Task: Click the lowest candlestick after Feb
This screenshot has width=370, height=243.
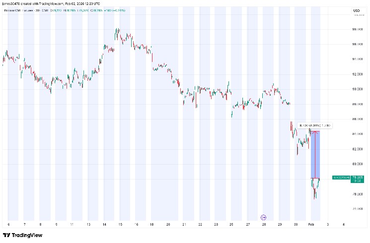Action: pos(315,196)
